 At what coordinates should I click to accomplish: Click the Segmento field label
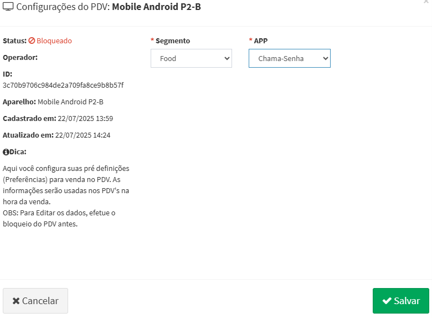click(x=173, y=41)
